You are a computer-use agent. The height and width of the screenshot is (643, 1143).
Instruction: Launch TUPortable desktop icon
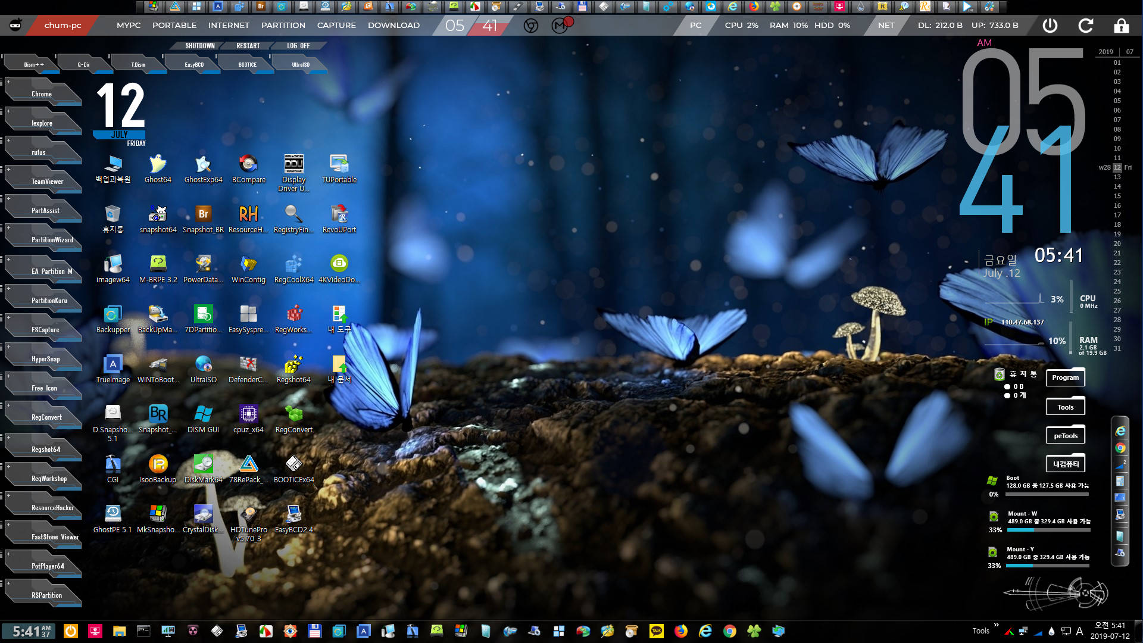coord(339,169)
